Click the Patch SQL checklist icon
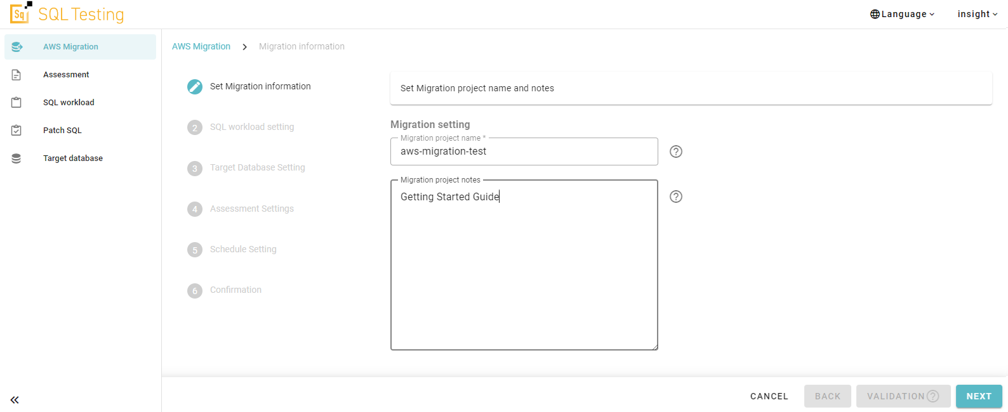Image resolution: width=1008 pixels, height=412 pixels. point(17,131)
